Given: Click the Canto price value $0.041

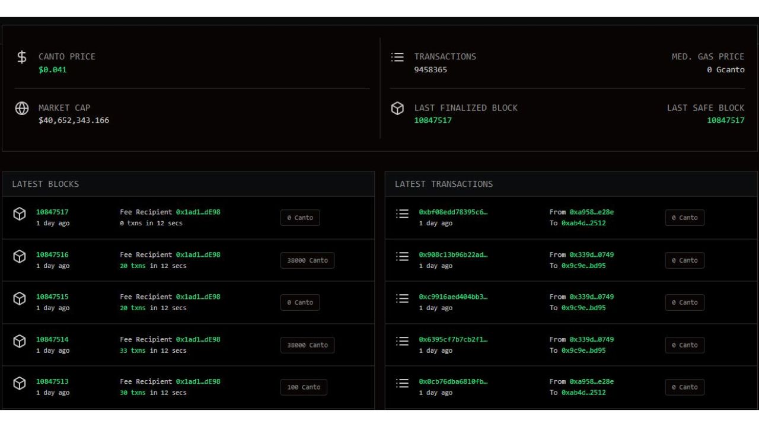Looking at the screenshot, I should click(x=53, y=70).
